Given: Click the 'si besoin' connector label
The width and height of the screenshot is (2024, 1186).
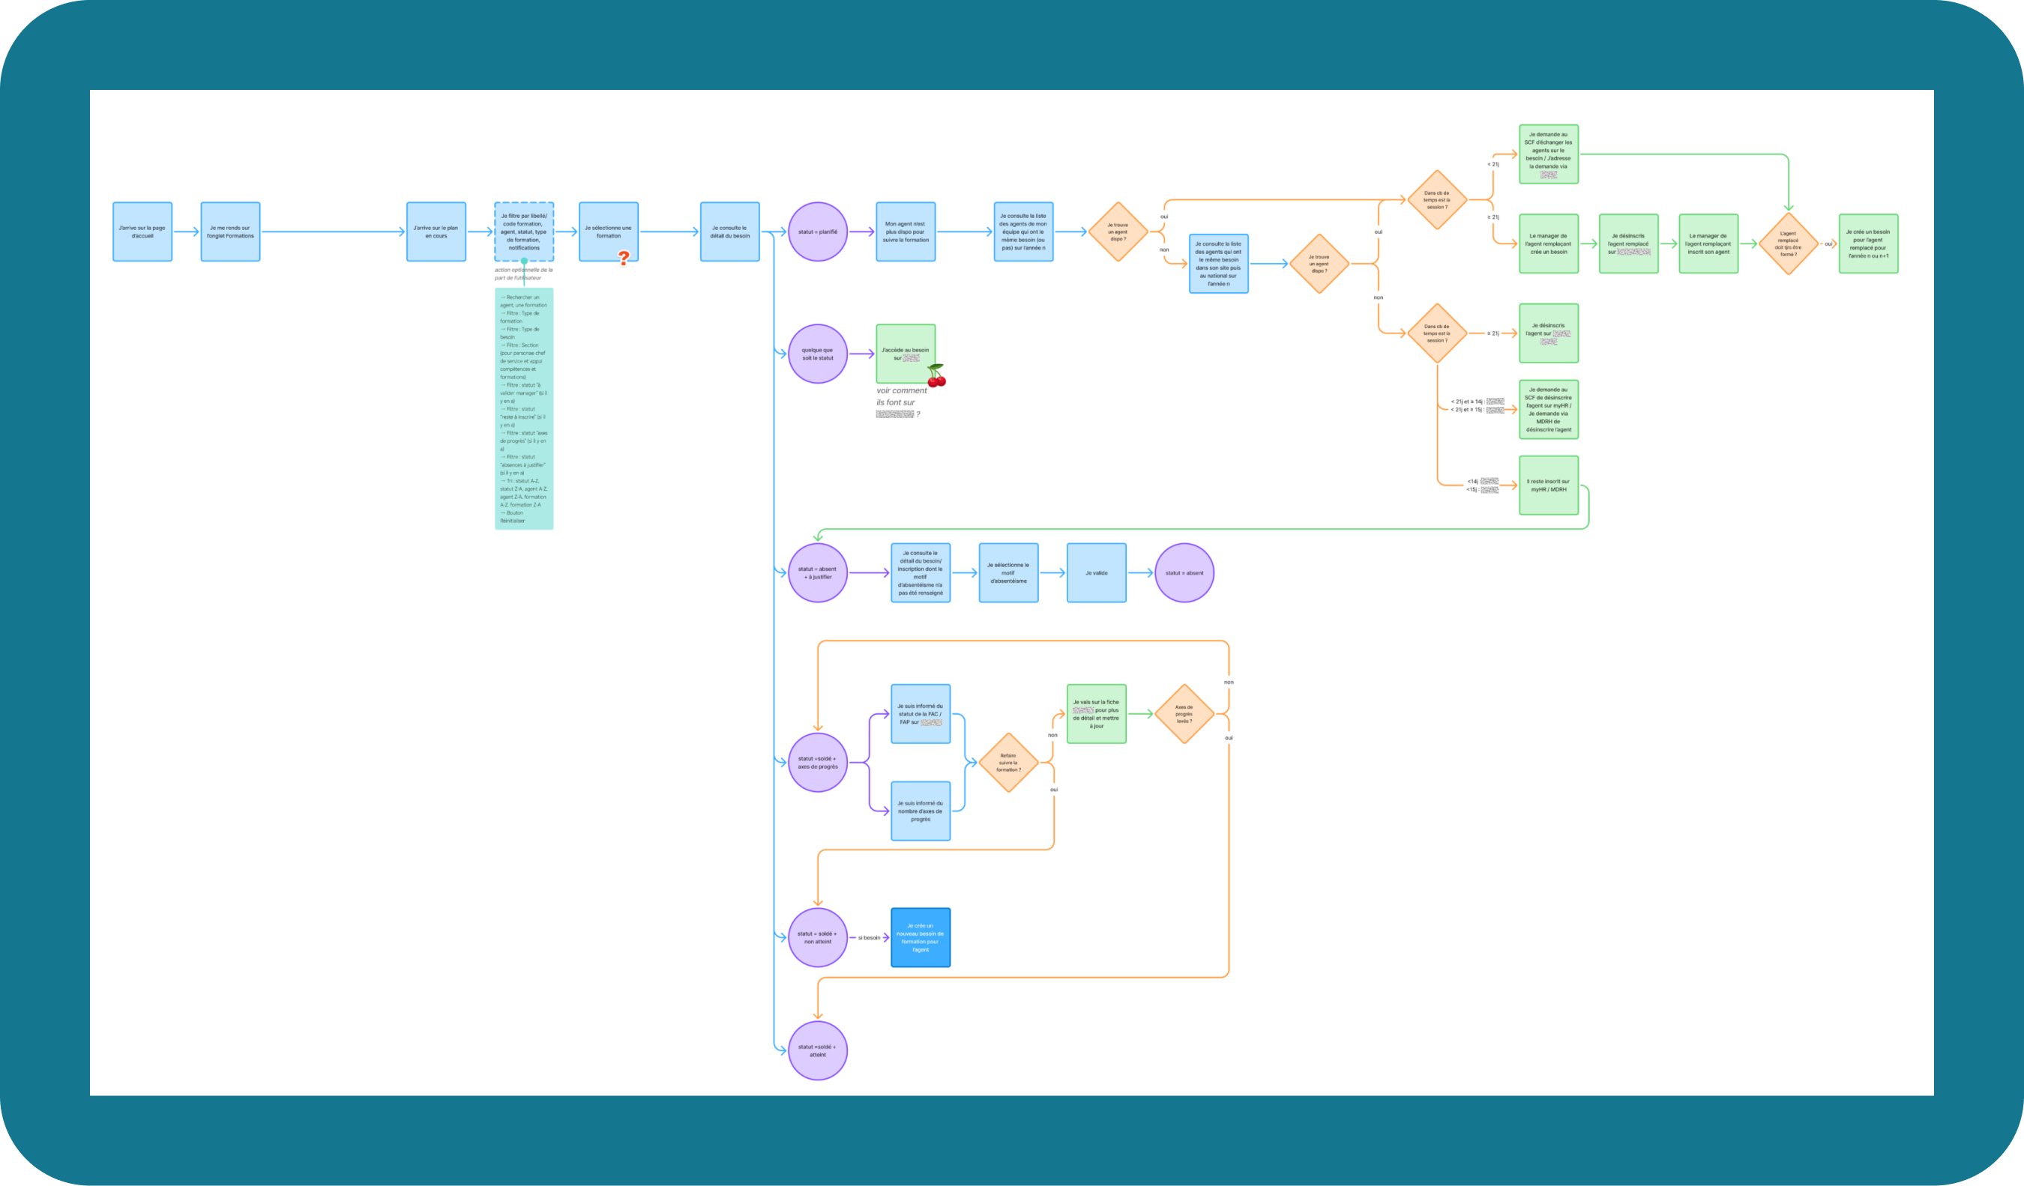Looking at the screenshot, I should (x=869, y=937).
